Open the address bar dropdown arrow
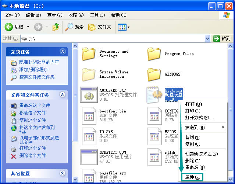Viewport: 235px width, 184px height. 207,38
